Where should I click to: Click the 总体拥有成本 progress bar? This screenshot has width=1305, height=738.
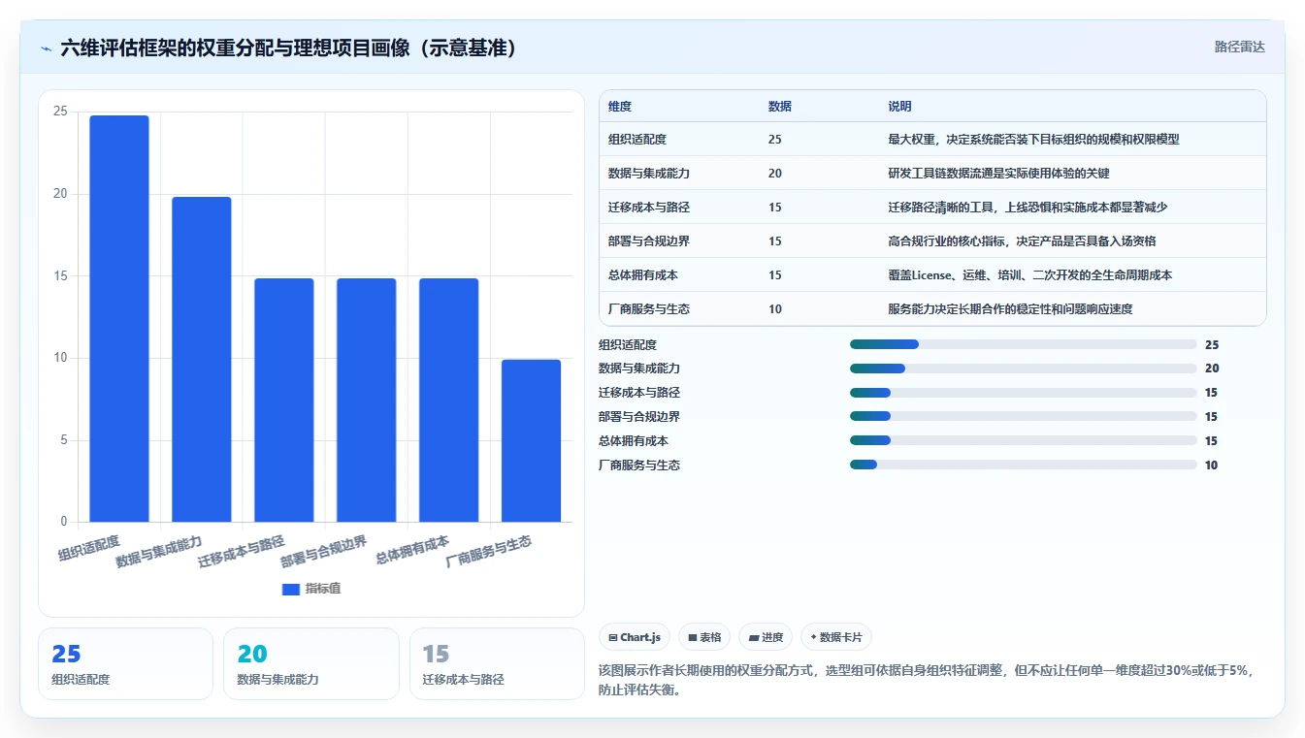(1024, 441)
